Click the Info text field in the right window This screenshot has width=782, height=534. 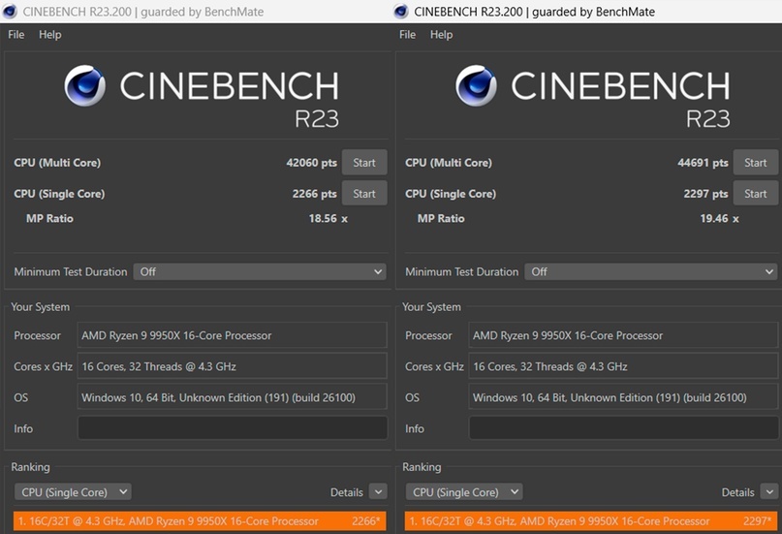[624, 428]
